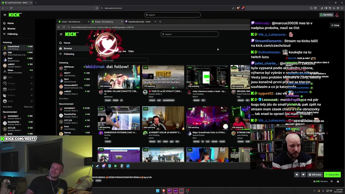Image resolution: width=345 pixels, height=194 pixels.
Task: Open the Kick sidebar hamburger menu
Action: click(x=5, y=15)
